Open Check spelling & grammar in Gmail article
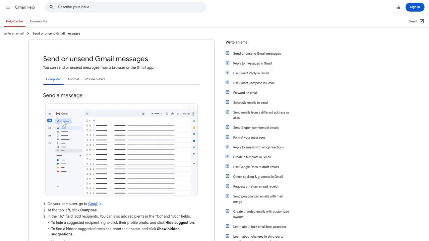The width and height of the screenshot is (429, 241). [258, 177]
